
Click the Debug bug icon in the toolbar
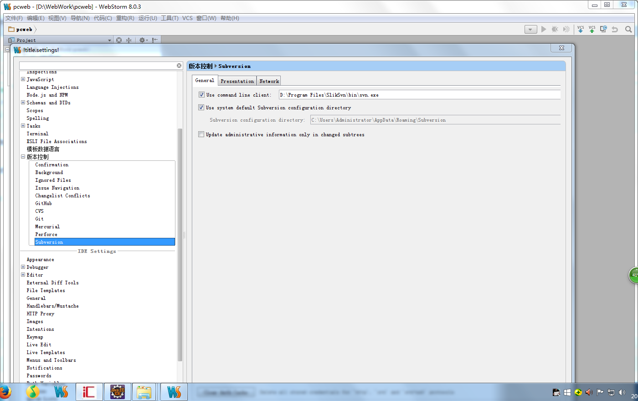pyautogui.click(x=555, y=29)
